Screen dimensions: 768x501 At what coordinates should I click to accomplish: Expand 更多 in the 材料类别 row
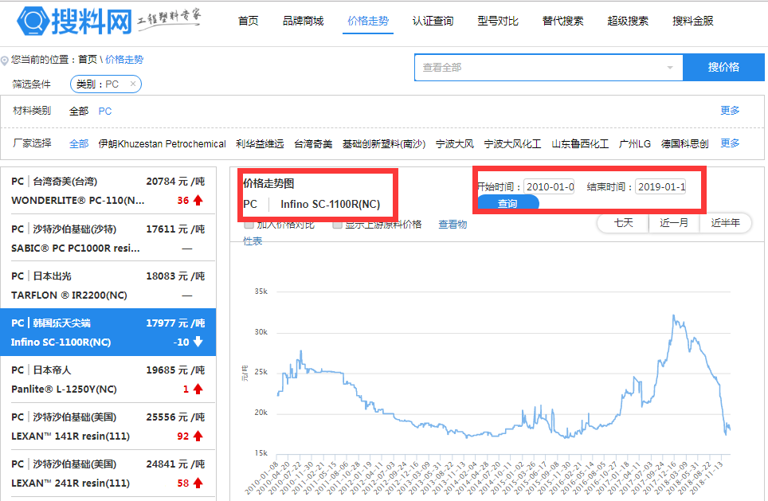[x=730, y=111]
